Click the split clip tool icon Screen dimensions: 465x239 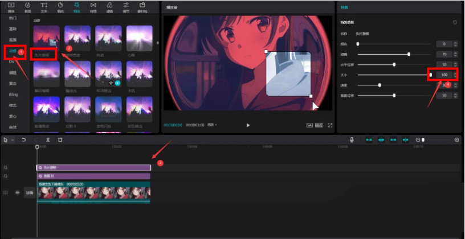[48, 140]
